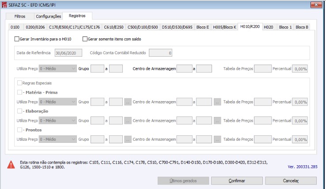Click Centro de Armazenagem lookup button, Matéria - Prima row
Screen dimensions: 326x189
(x=217, y=102)
